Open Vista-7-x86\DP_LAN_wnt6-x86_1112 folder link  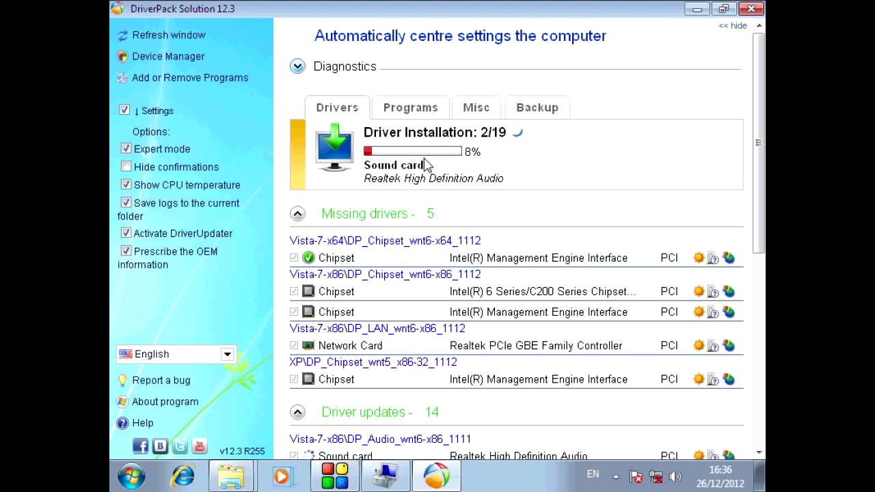(x=377, y=328)
